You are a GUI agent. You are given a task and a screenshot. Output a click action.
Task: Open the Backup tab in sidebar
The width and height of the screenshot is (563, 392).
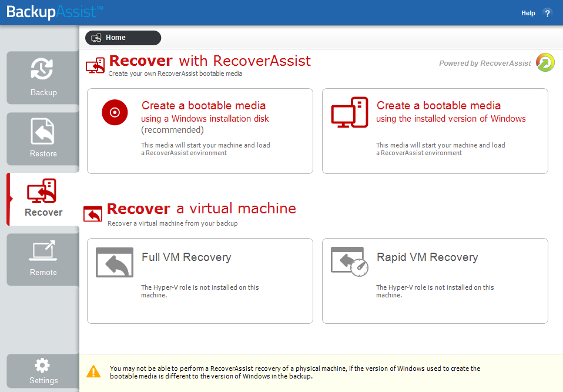[43, 78]
